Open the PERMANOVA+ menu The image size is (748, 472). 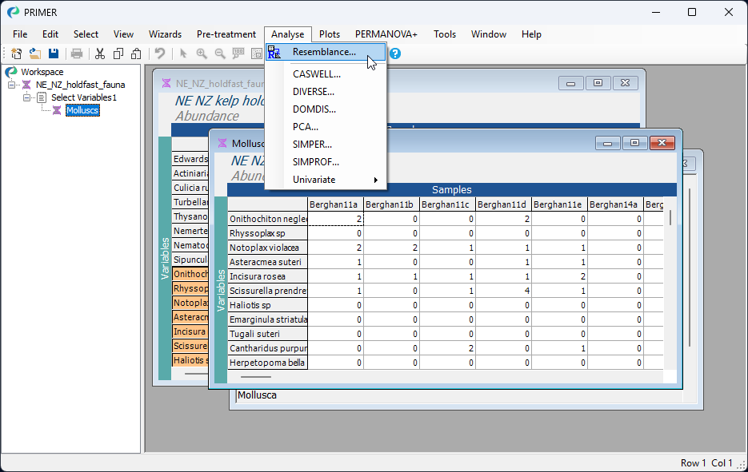386,34
